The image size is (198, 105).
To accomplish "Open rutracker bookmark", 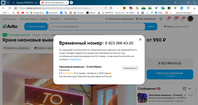I will coord(79,13).
